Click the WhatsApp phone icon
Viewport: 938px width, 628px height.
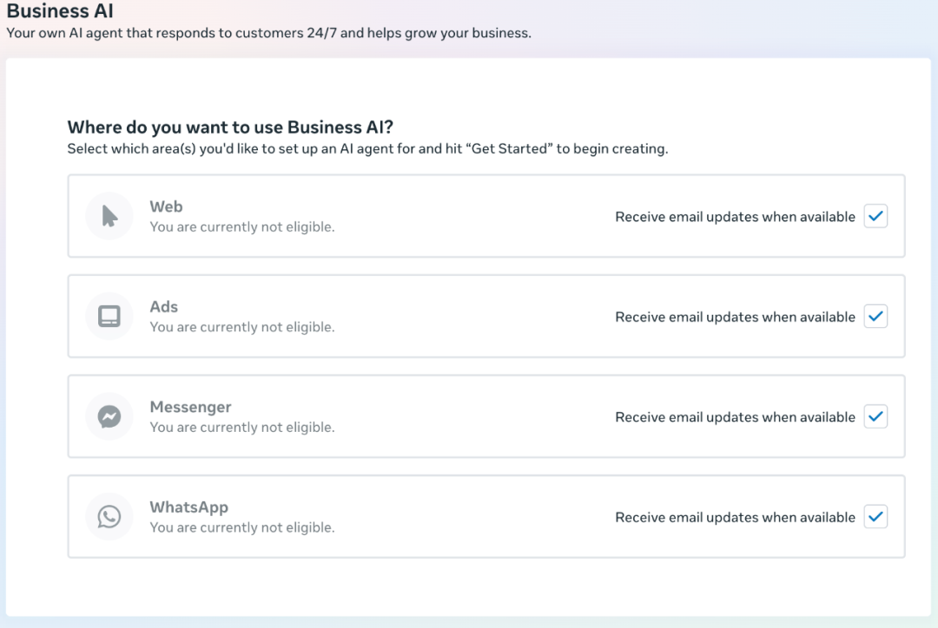(109, 517)
